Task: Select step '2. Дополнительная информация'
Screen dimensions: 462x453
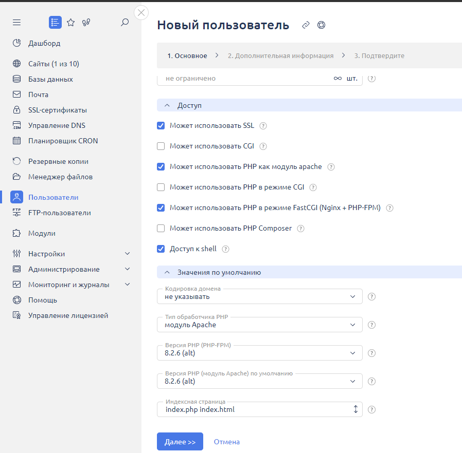Action: (x=280, y=55)
